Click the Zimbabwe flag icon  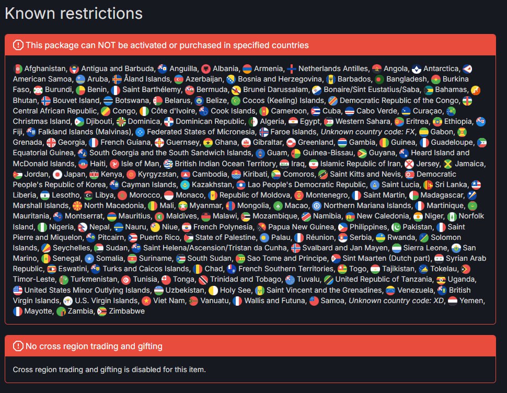pyautogui.click(x=102, y=311)
